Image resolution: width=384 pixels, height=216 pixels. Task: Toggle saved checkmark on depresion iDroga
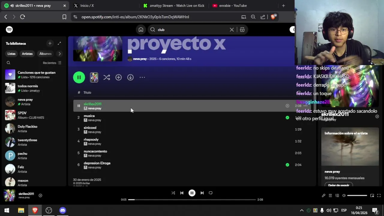click(287, 165)
